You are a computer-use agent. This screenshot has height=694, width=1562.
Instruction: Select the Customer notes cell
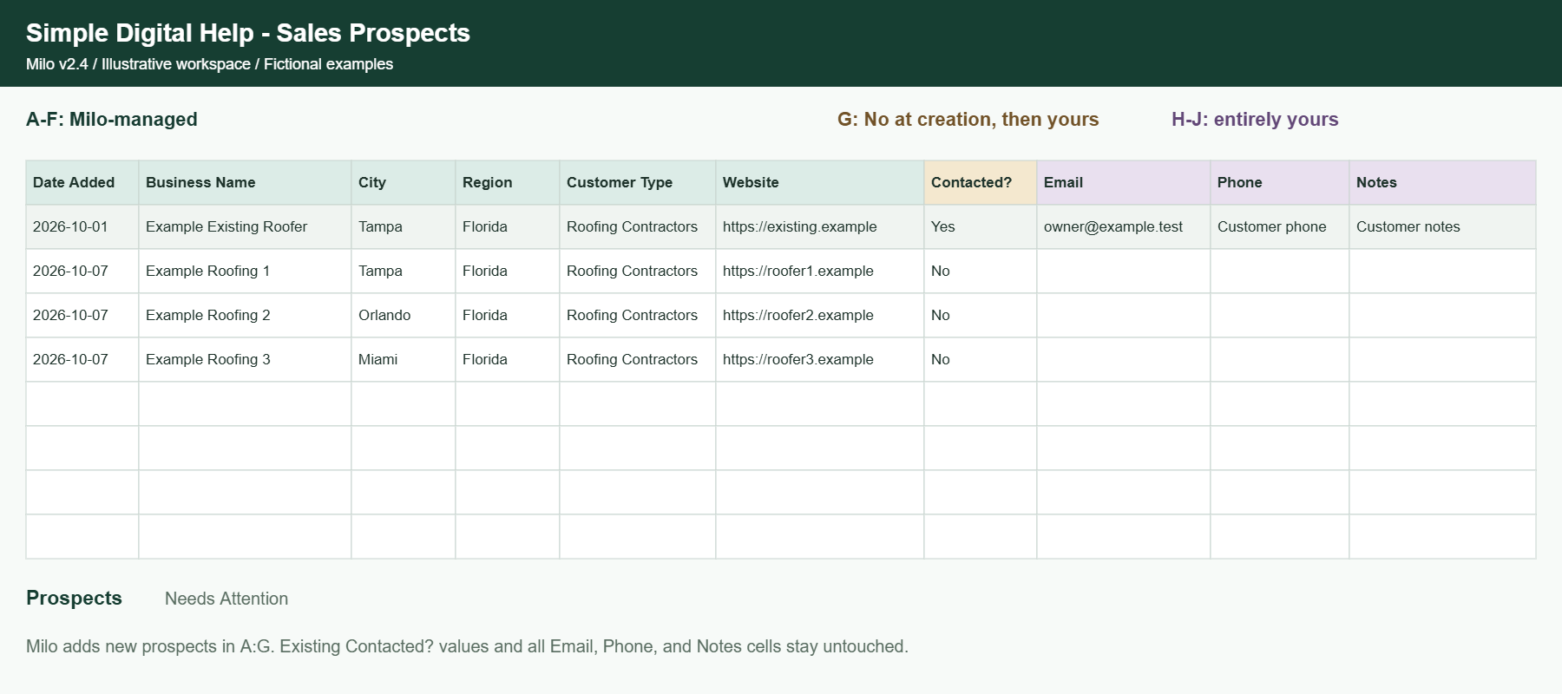coord(1442,226)
